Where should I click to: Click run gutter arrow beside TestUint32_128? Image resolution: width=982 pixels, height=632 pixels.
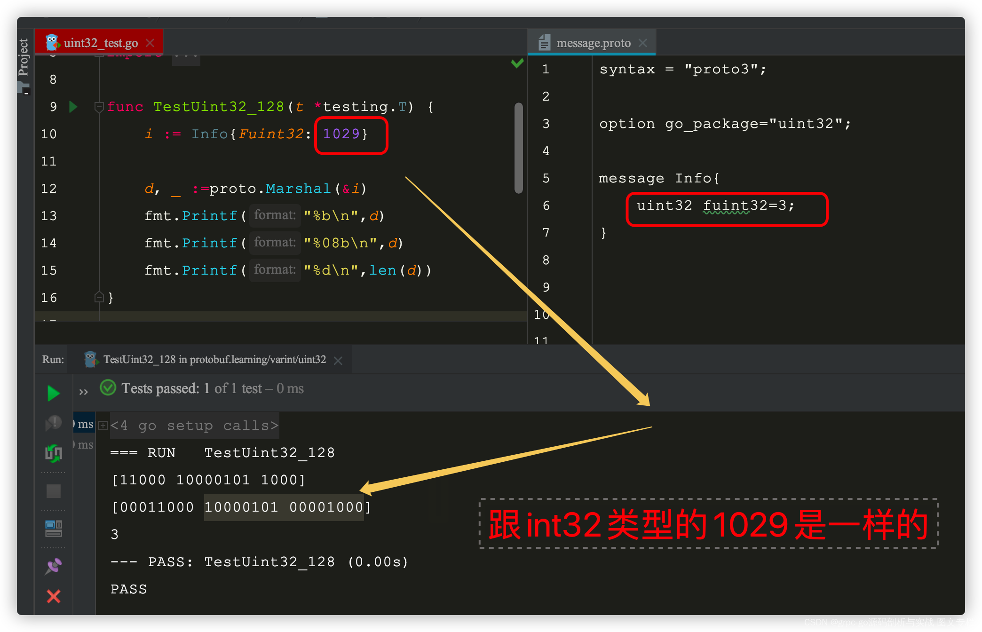[73, 107]
